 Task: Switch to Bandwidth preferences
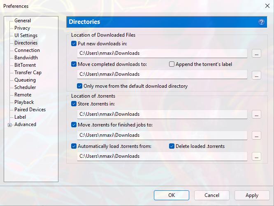click(26, 58)
